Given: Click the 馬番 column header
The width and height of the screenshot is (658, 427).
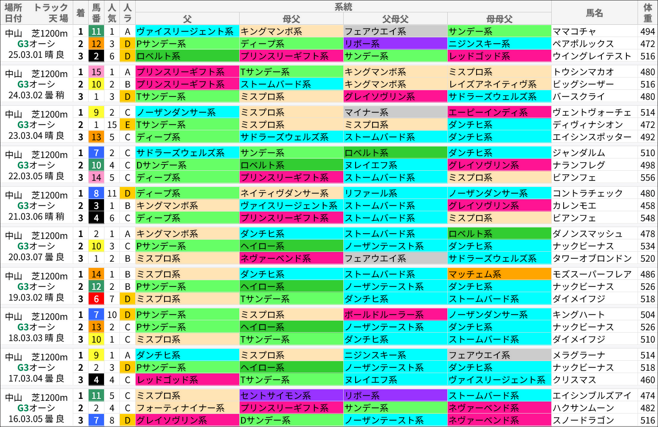Looking at the screenshot, I should (x=96, y=13).
